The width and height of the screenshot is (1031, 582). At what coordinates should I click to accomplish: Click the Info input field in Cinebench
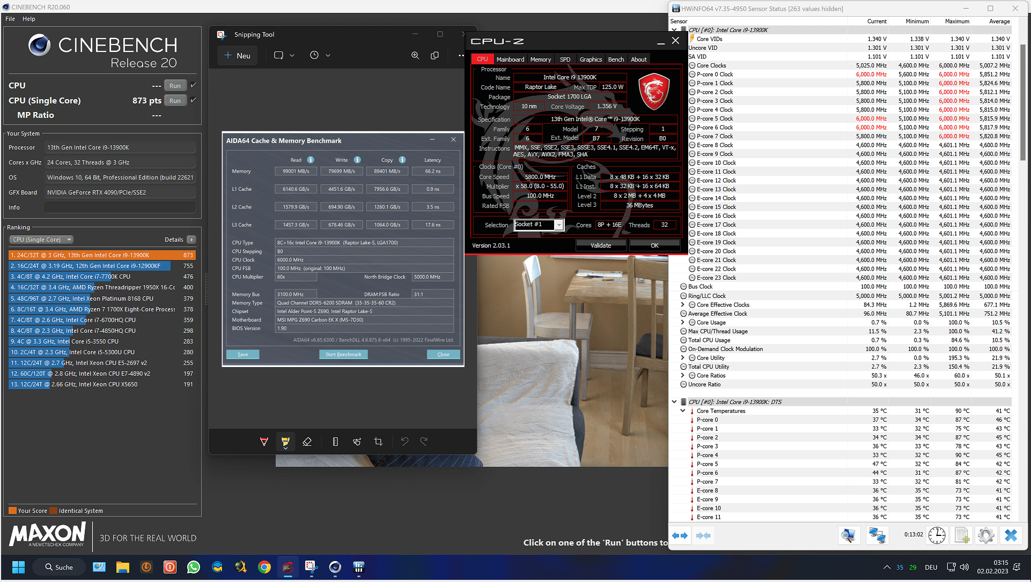point(120,207)
